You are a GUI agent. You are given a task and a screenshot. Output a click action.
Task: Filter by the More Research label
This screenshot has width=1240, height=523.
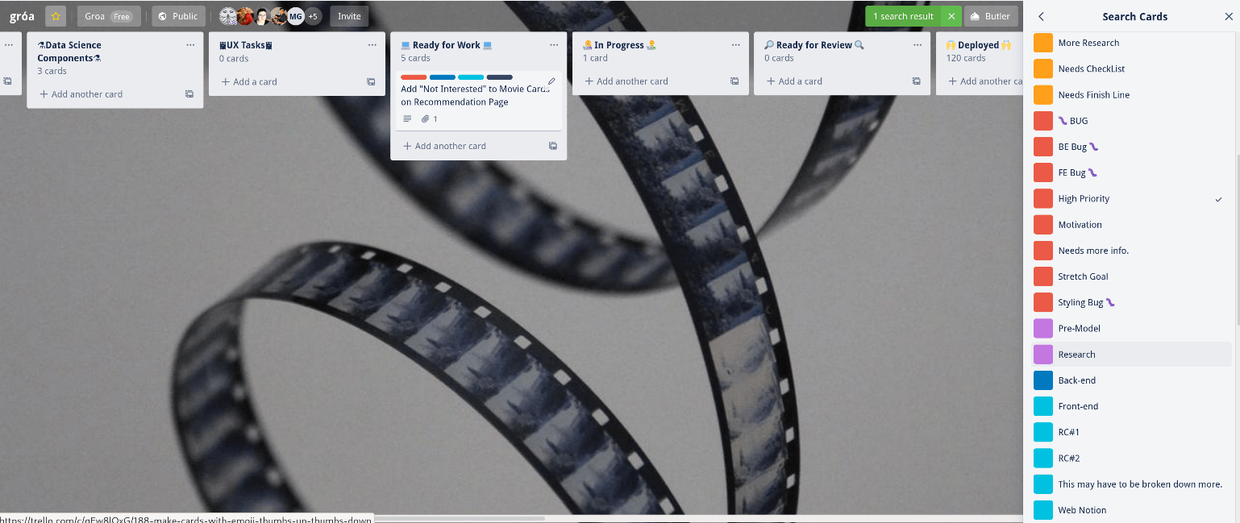1132,43
